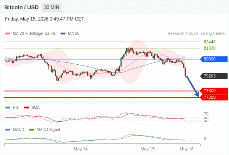
Task: Click the 'MACD' legend label
Action: click(x=18, y=130)
